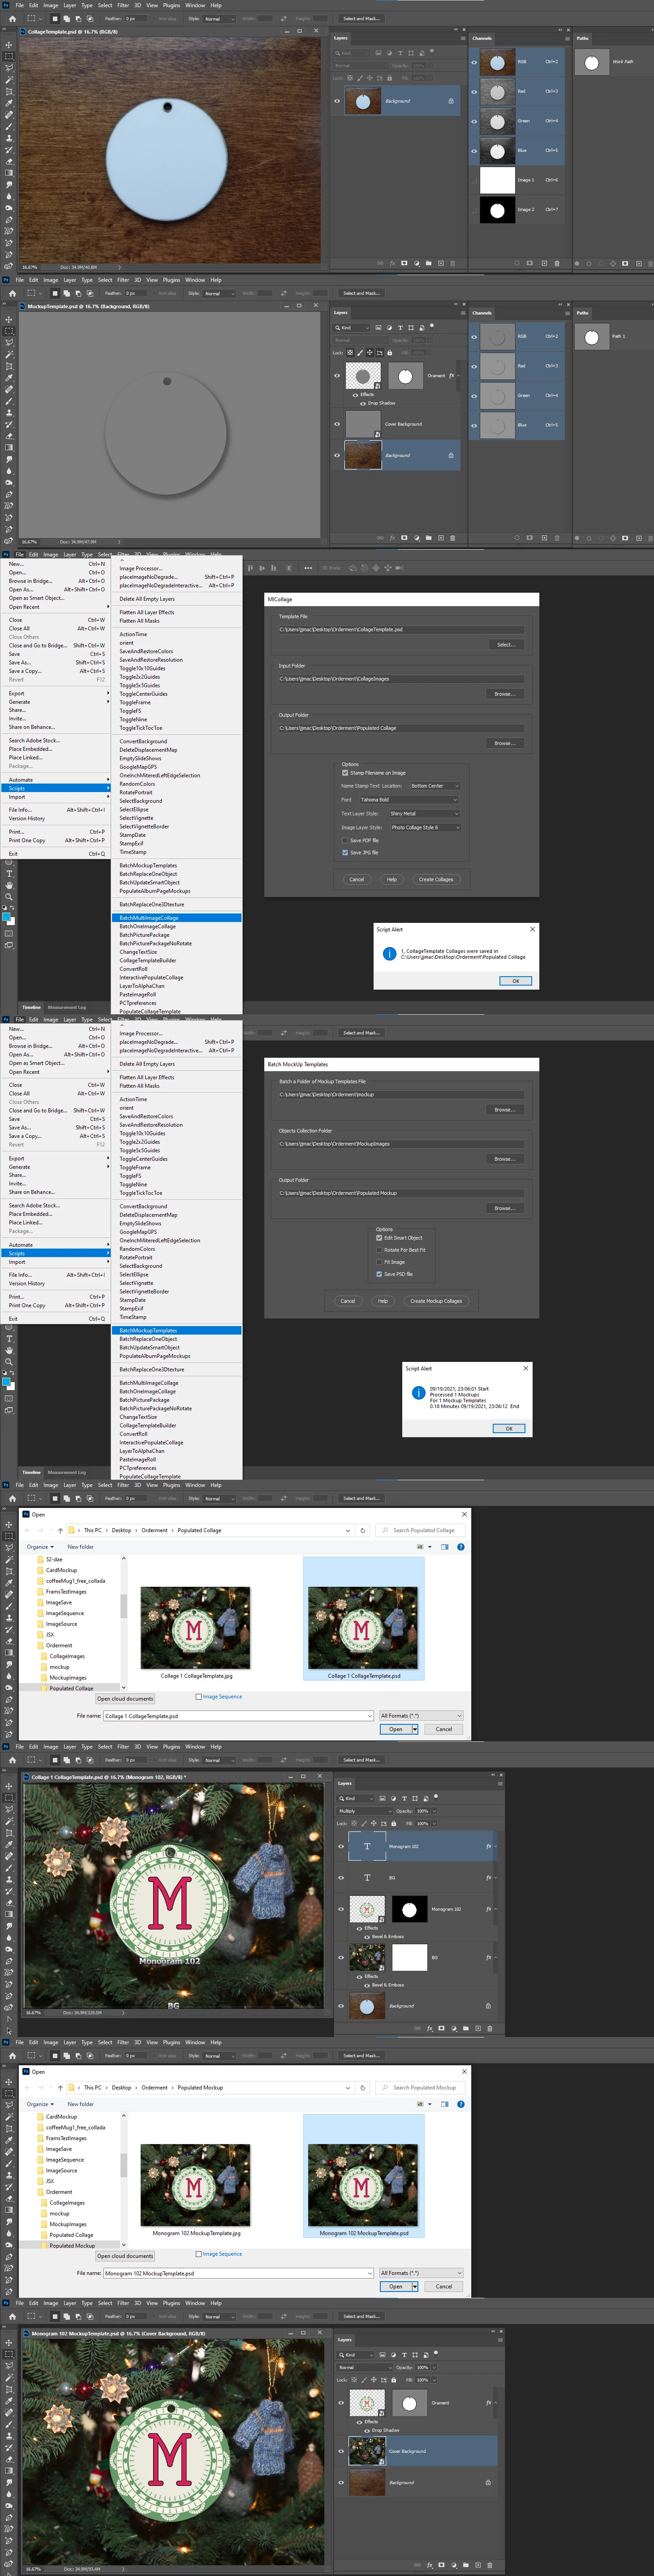Choose the highlighted BatchMockupTemplates script entry

(177, 1331)
